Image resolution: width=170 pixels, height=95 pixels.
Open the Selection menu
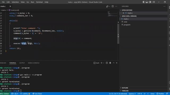(x=15, y=2)
